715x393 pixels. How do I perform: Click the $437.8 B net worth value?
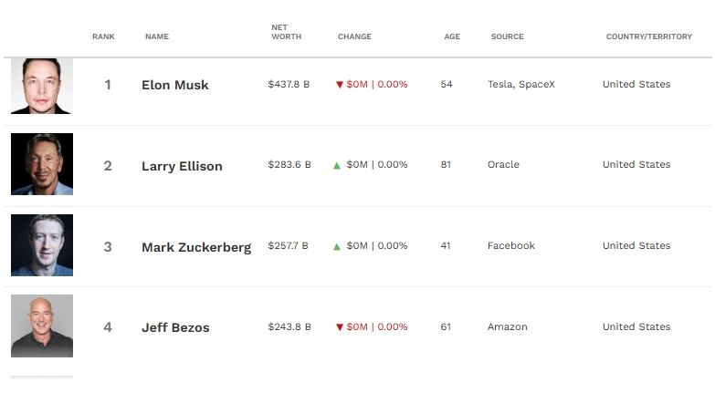point(289,84)
